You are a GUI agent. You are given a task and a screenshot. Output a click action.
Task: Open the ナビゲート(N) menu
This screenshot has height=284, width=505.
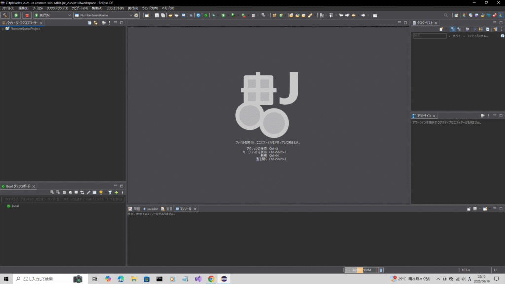coord(80,8)
